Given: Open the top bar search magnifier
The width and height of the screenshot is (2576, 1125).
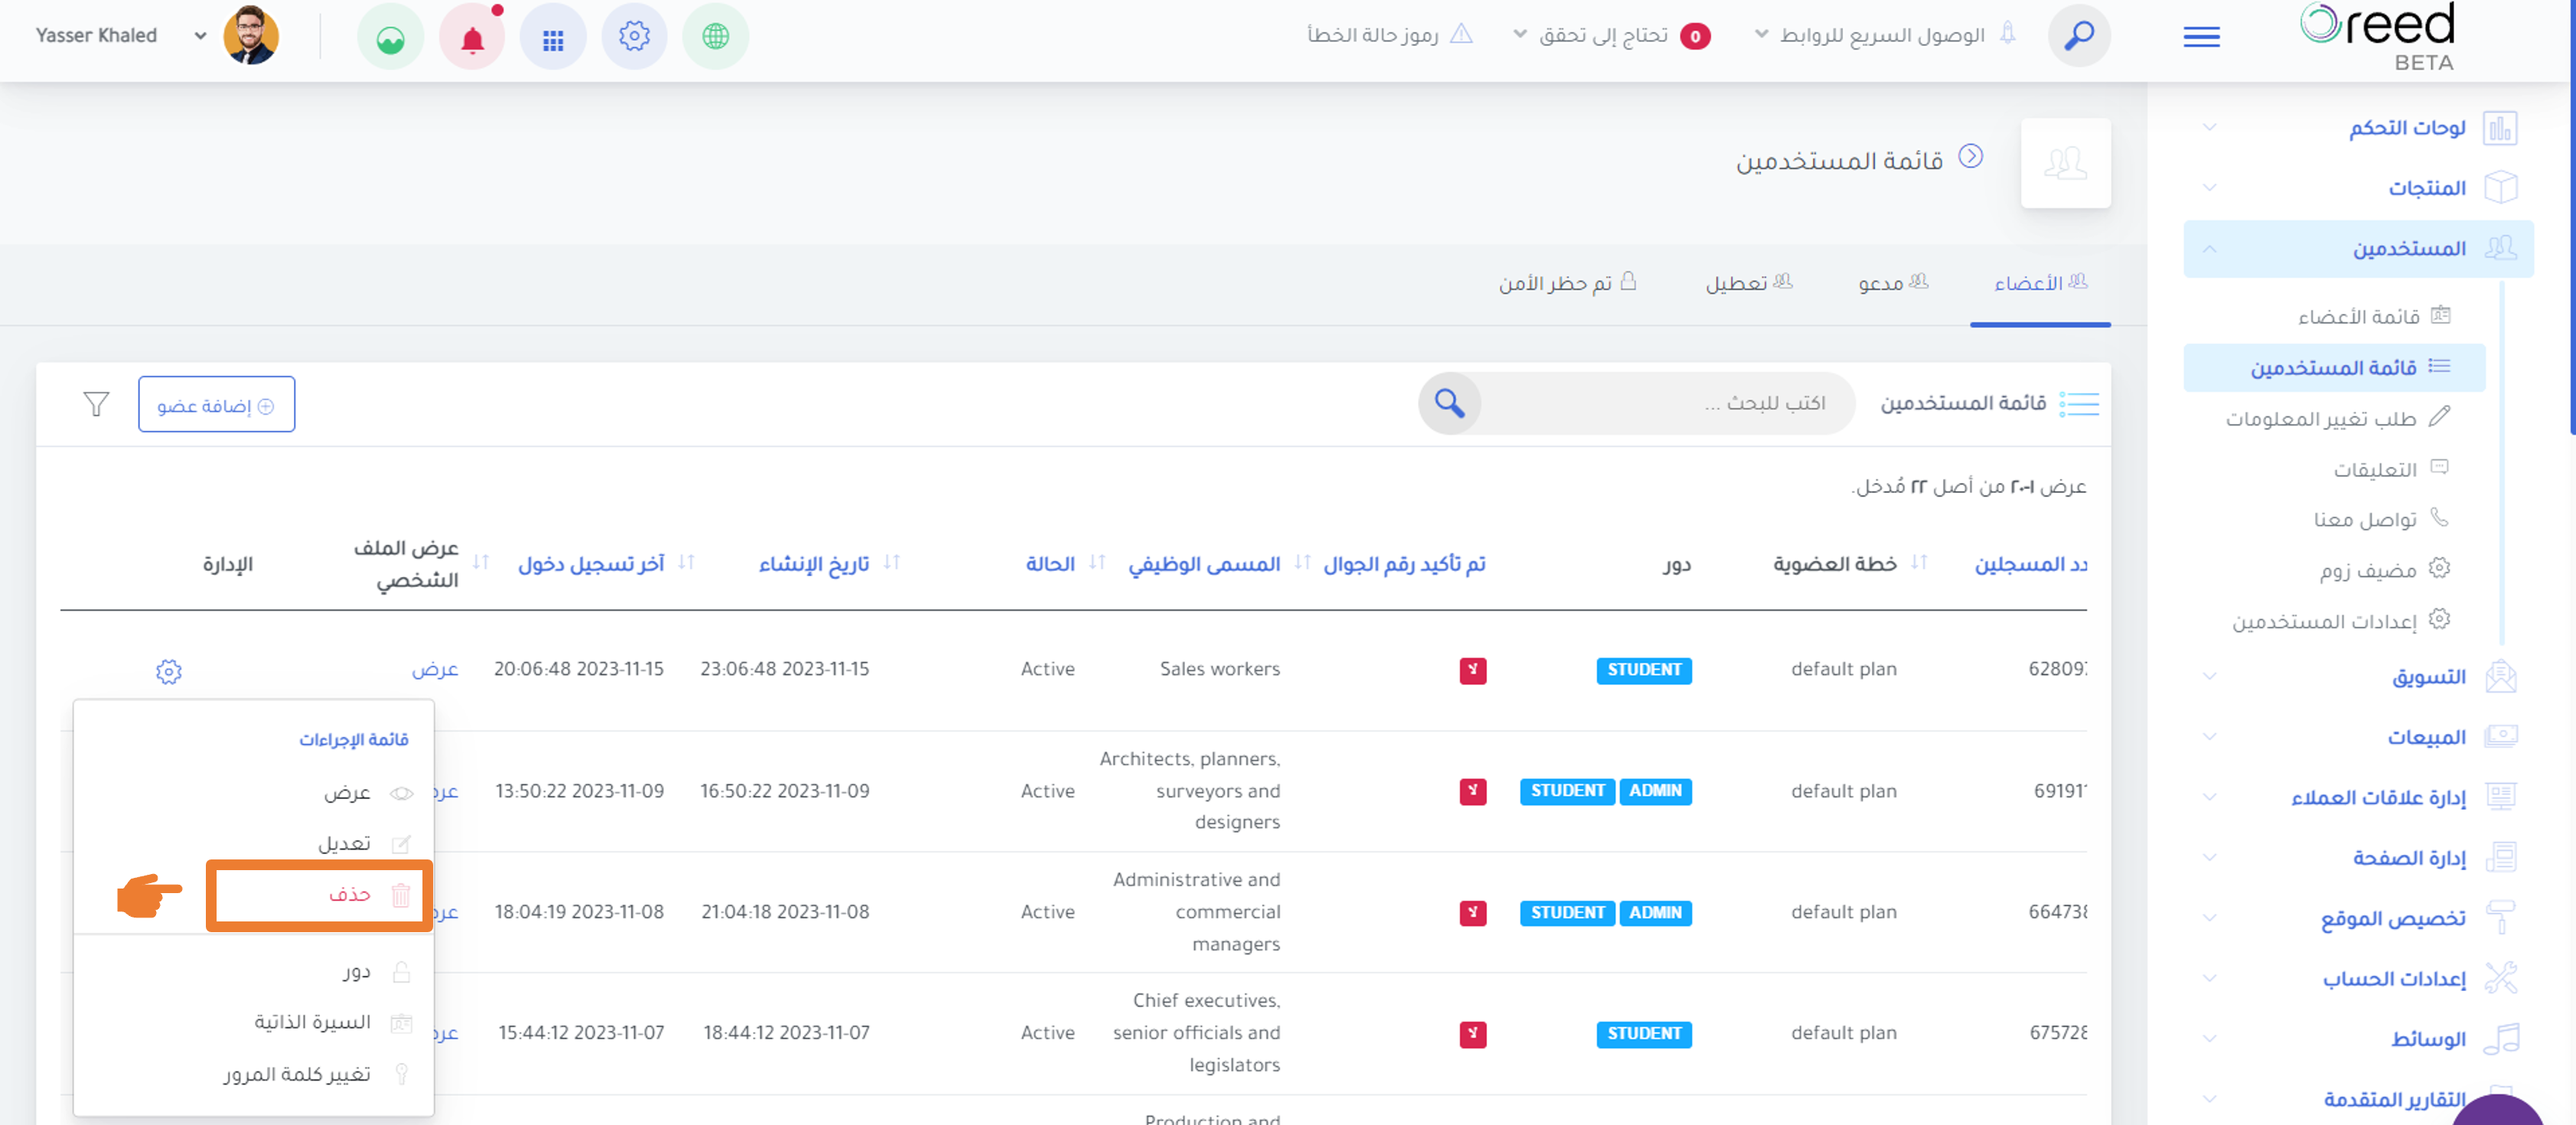Looking at the screenshot, I should 2079,36.
